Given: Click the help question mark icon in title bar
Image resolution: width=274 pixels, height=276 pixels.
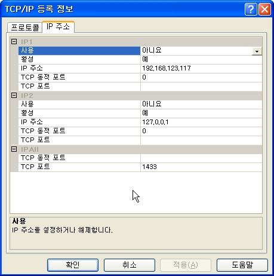Looking at the screenshot, I should coord(251,9).
